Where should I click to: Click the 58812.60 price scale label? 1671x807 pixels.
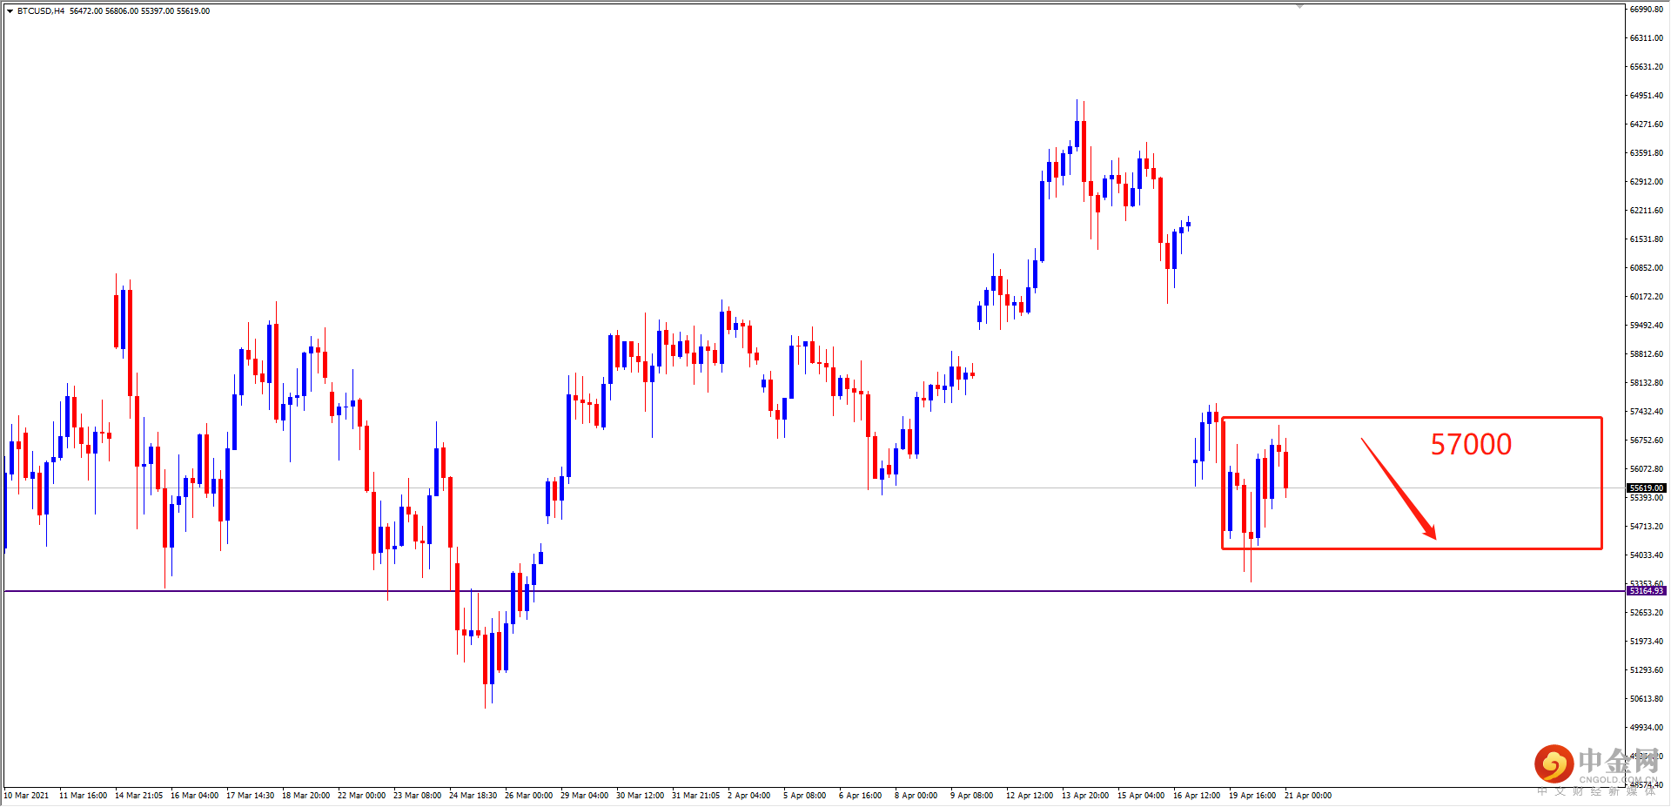click(1646, 354)
